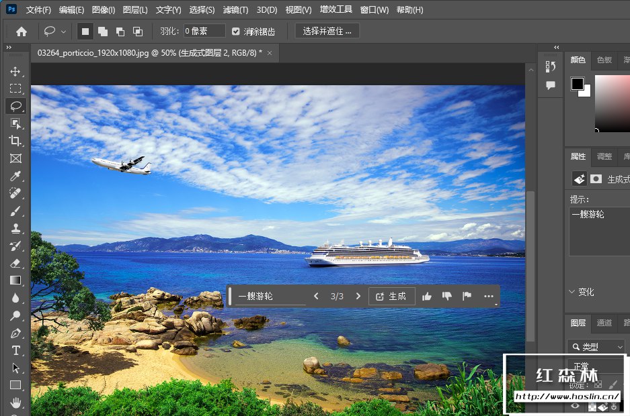This screenshot has width=630, height=416.
Task: Open the History panel icon
Action: point(551,66)
